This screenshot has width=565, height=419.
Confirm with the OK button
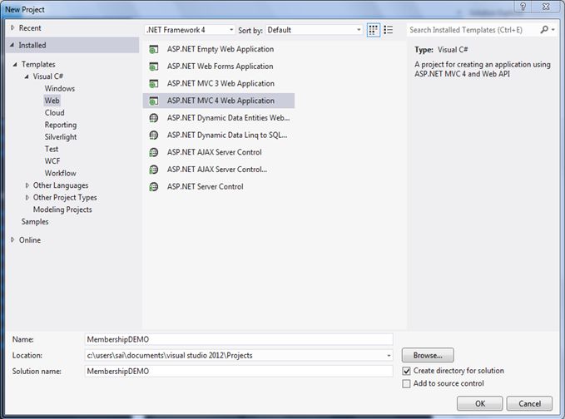pos(479,403)
